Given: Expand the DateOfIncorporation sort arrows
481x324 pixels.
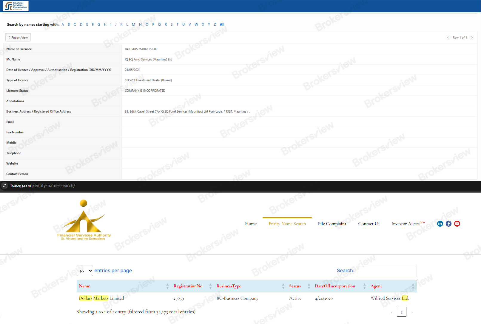Looking at the screenshot, I should 364,286.
